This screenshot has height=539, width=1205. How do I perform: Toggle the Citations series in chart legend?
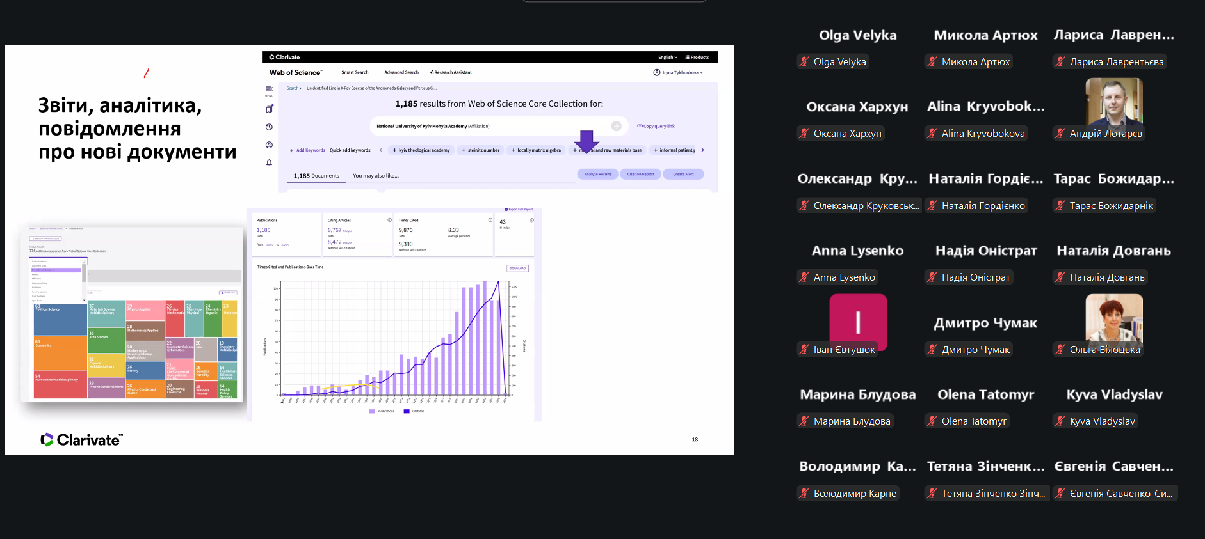[414, 411]
